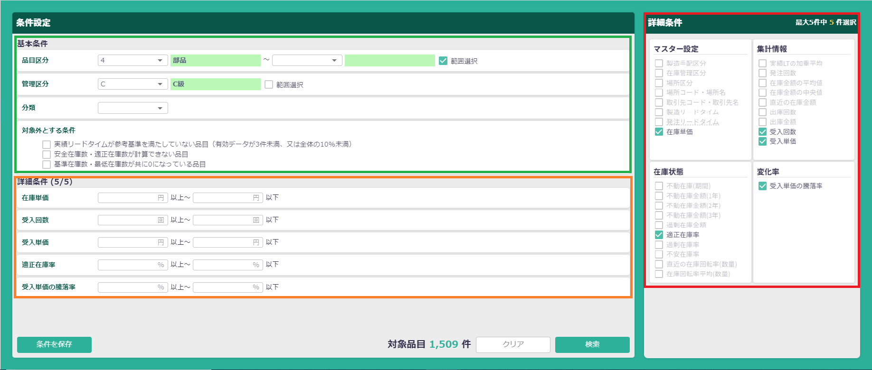Uncheck 受入単価の騰落率 checkbox
This screenshot has width=872, height=370.
point(762,186)
